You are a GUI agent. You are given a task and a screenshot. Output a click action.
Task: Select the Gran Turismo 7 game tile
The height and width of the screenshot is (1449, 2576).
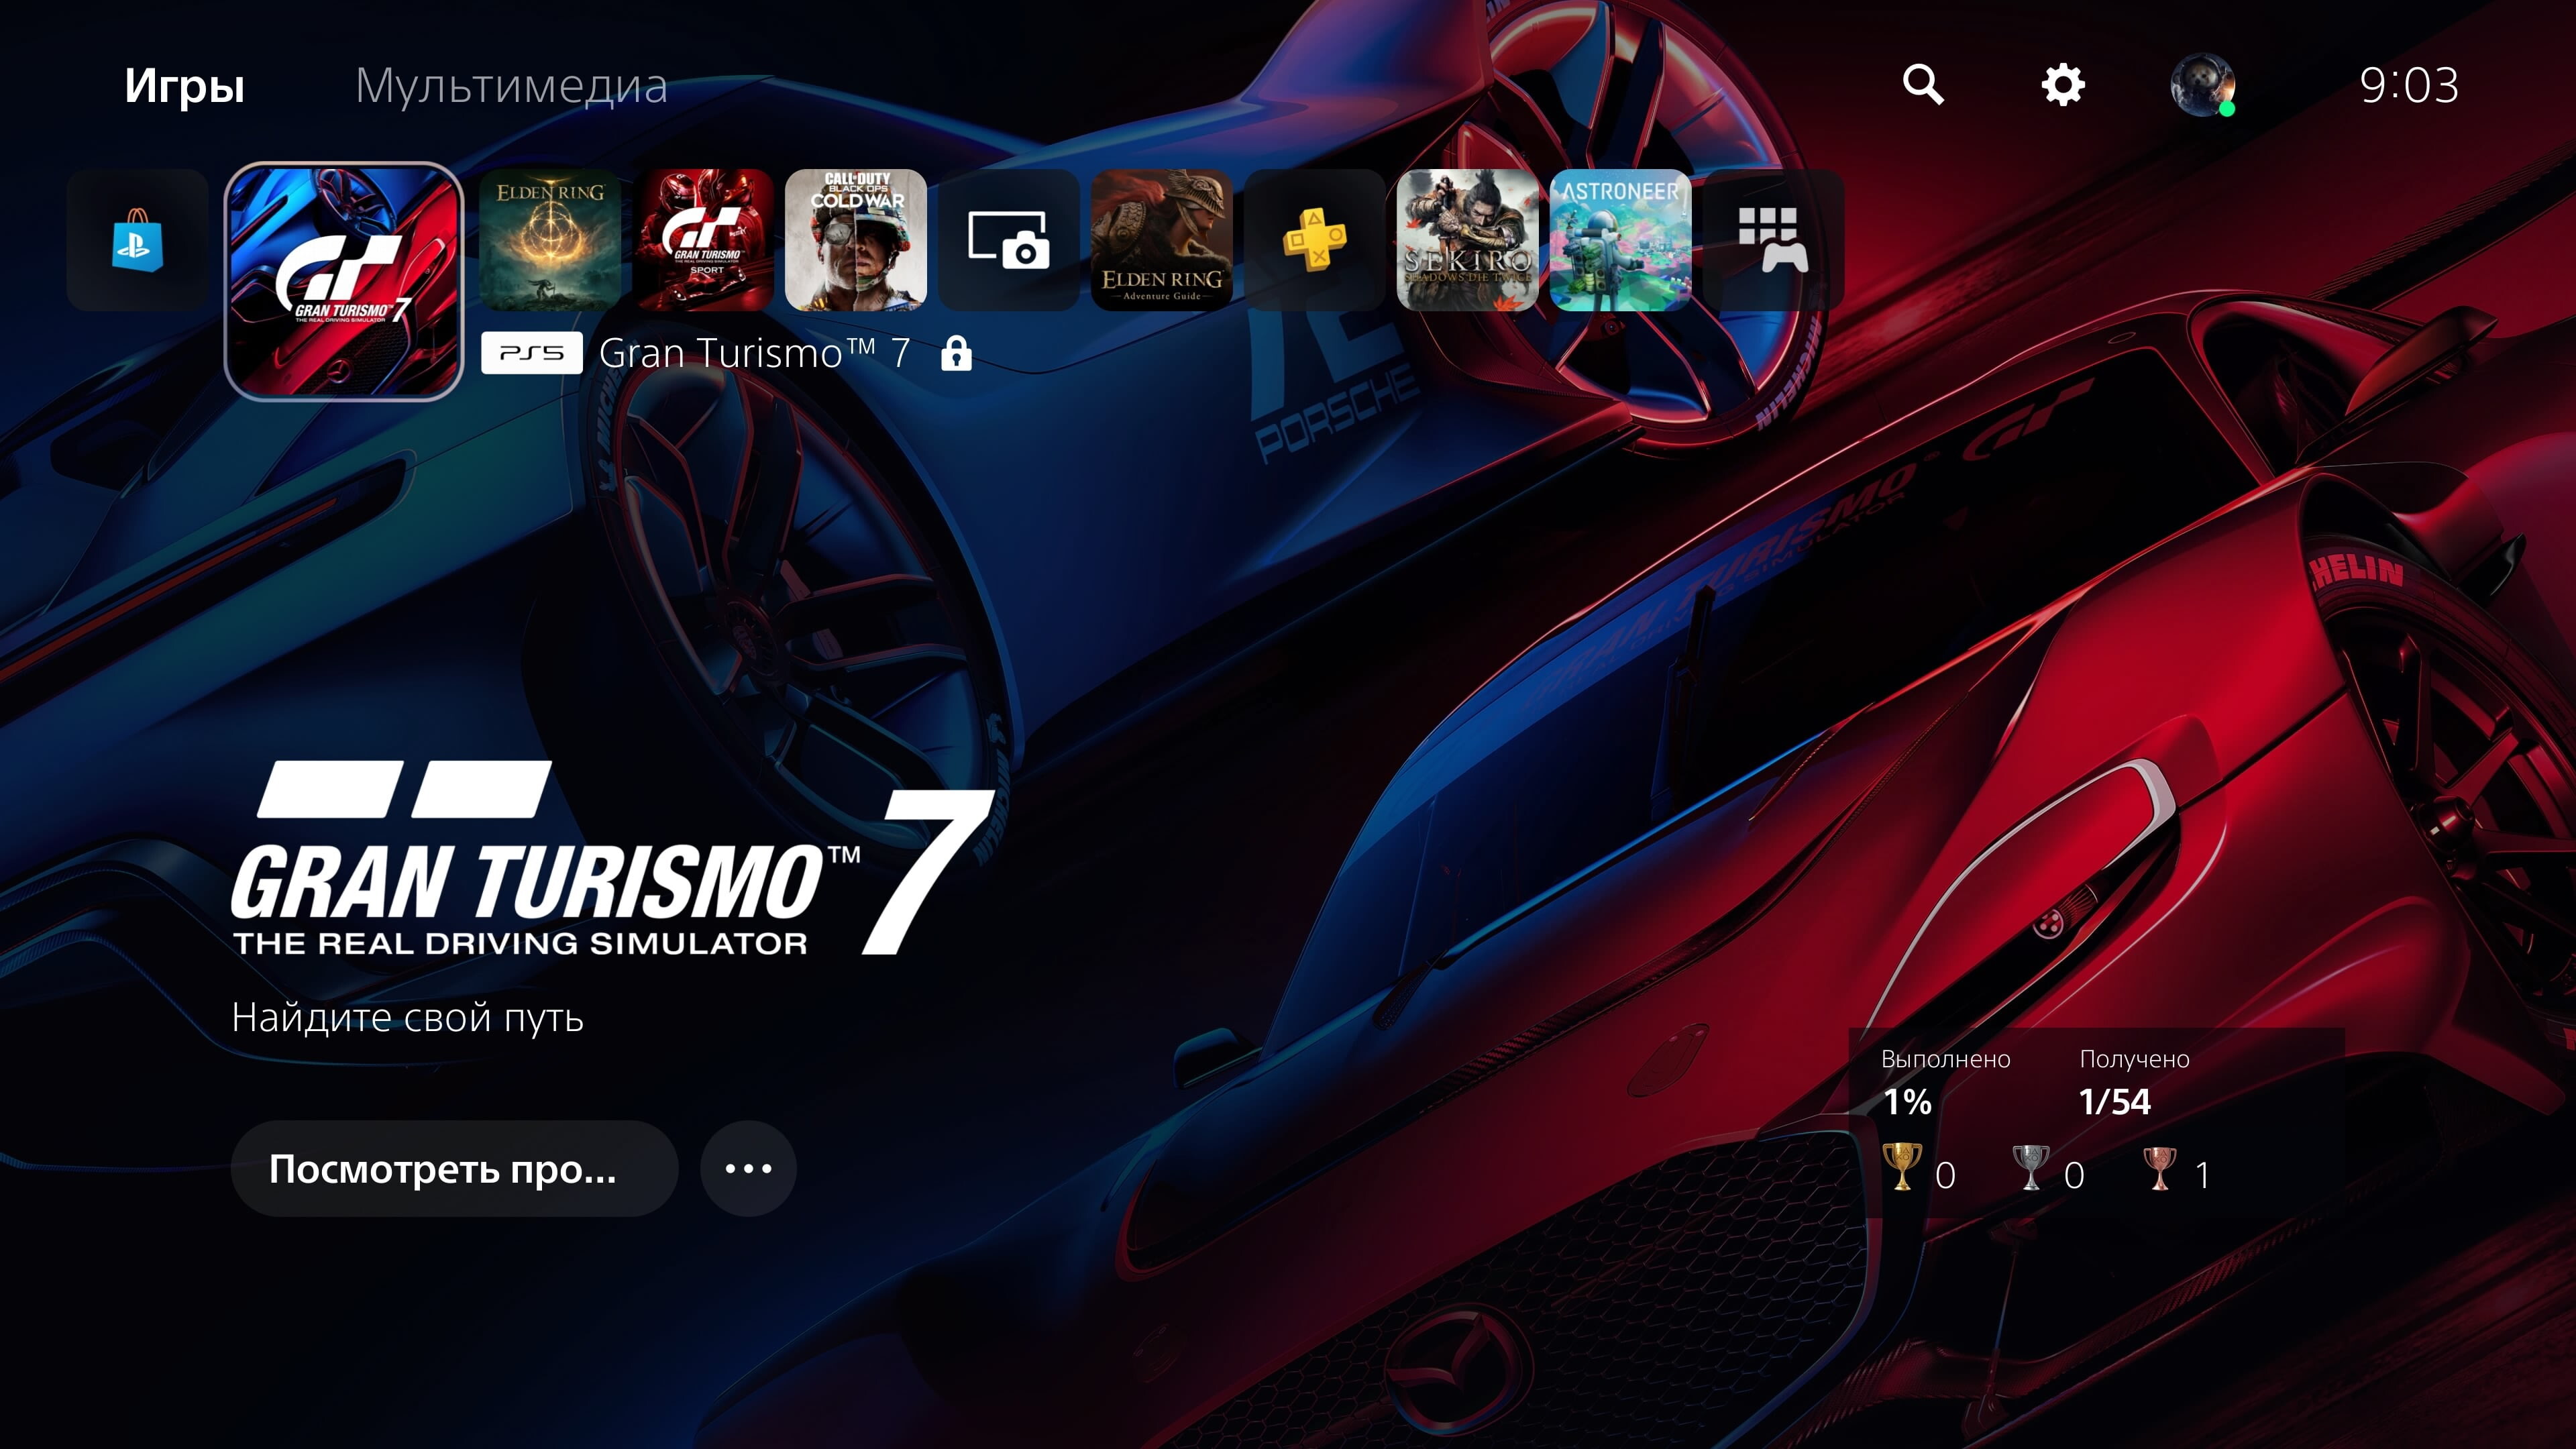344,281
